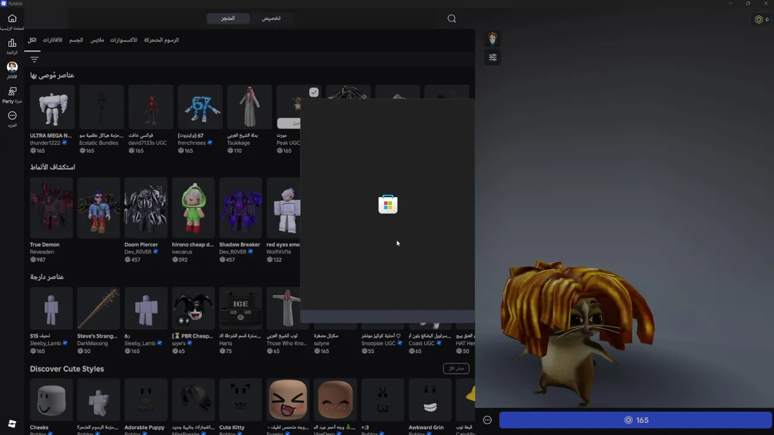The width and height of the screenshot is (774, 435).
Task: Click the thunder1222 creator name
Action: (45, 143)
